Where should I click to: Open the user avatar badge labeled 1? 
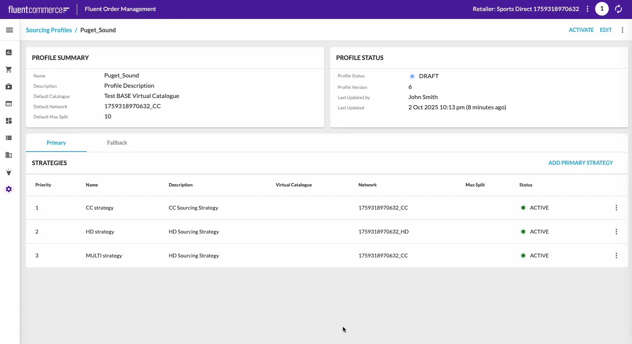point(602,9)
